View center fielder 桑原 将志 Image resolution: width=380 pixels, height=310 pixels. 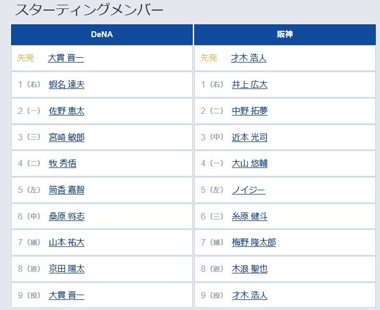click(66, 216)
